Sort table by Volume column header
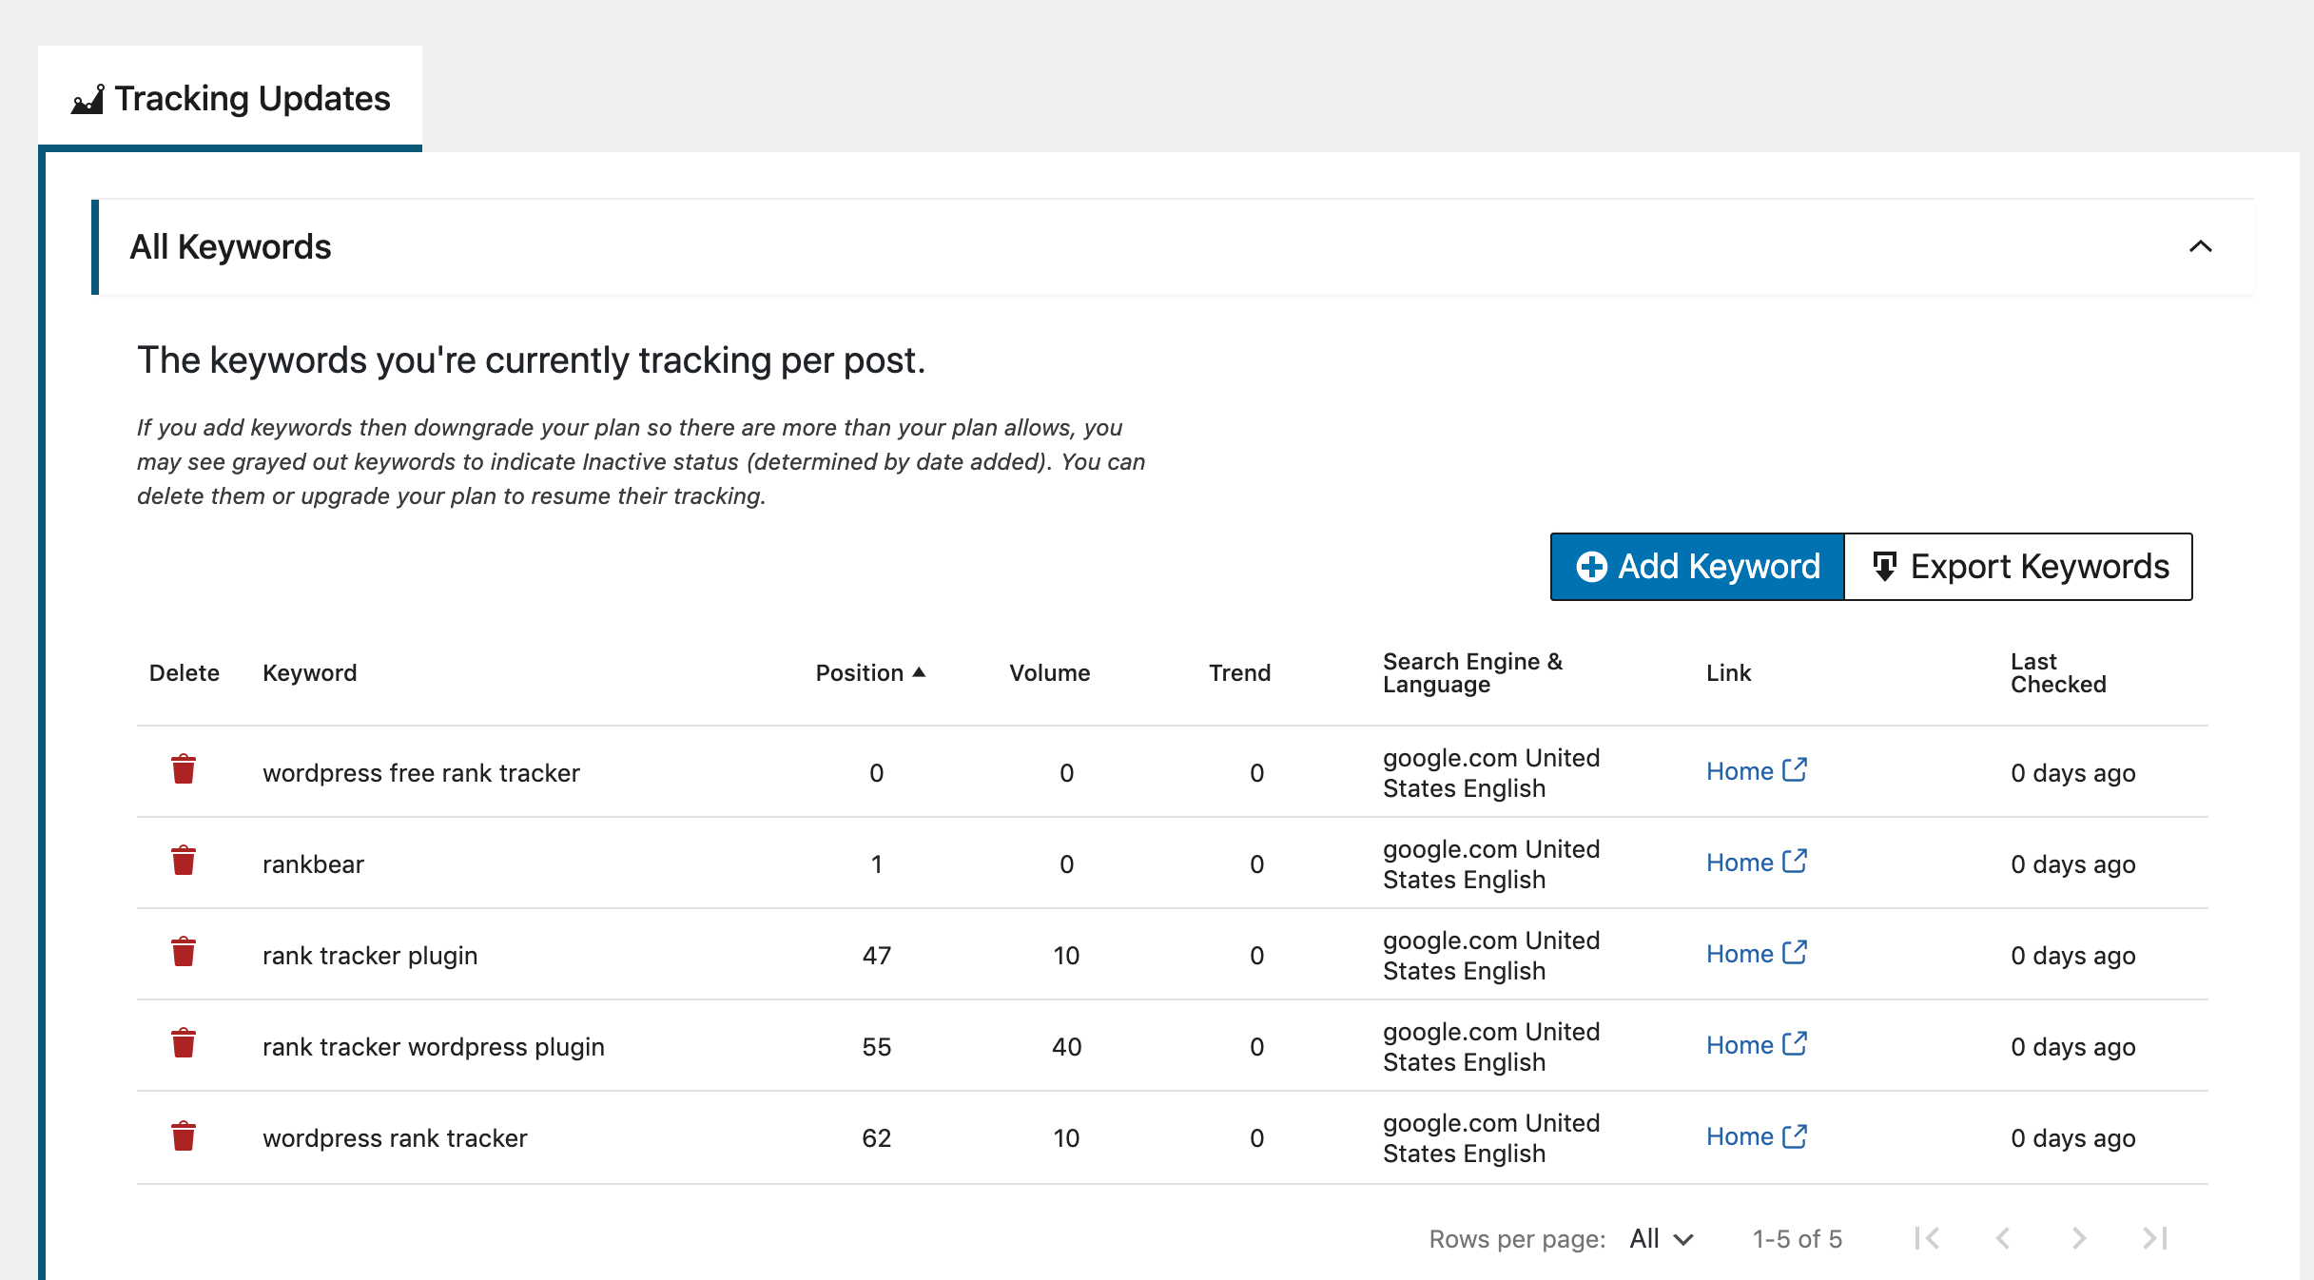Image resolution: width=2314 pixels, height=1280 pixels. tap(1049, 673)
